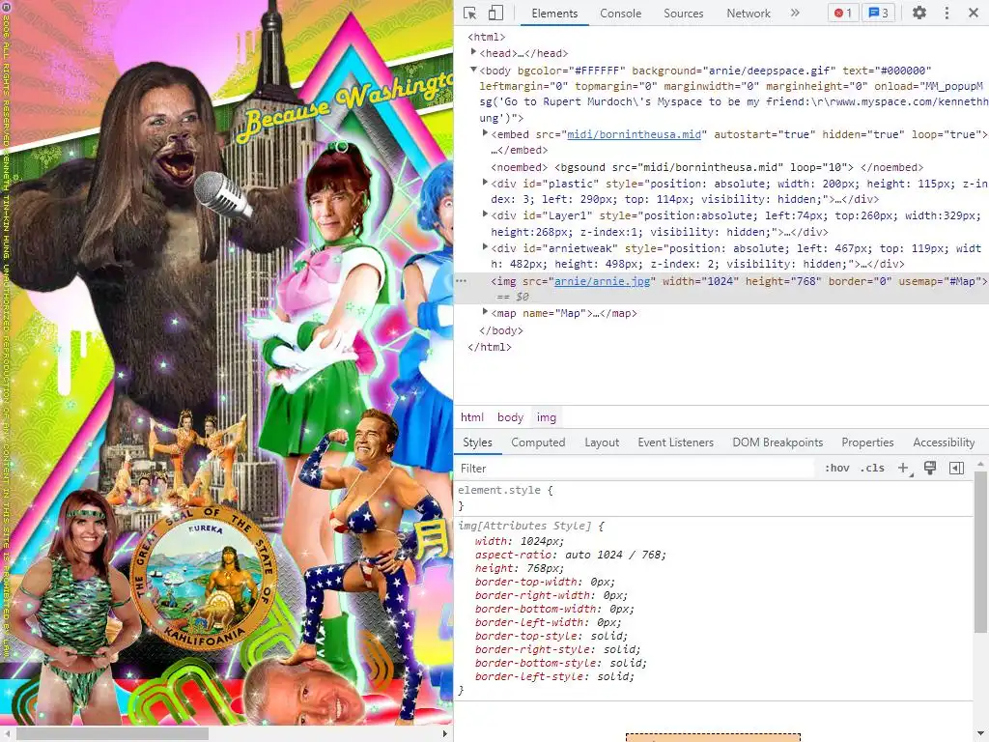Click the rendering emulation paintbrush icon

pos(930,469)
